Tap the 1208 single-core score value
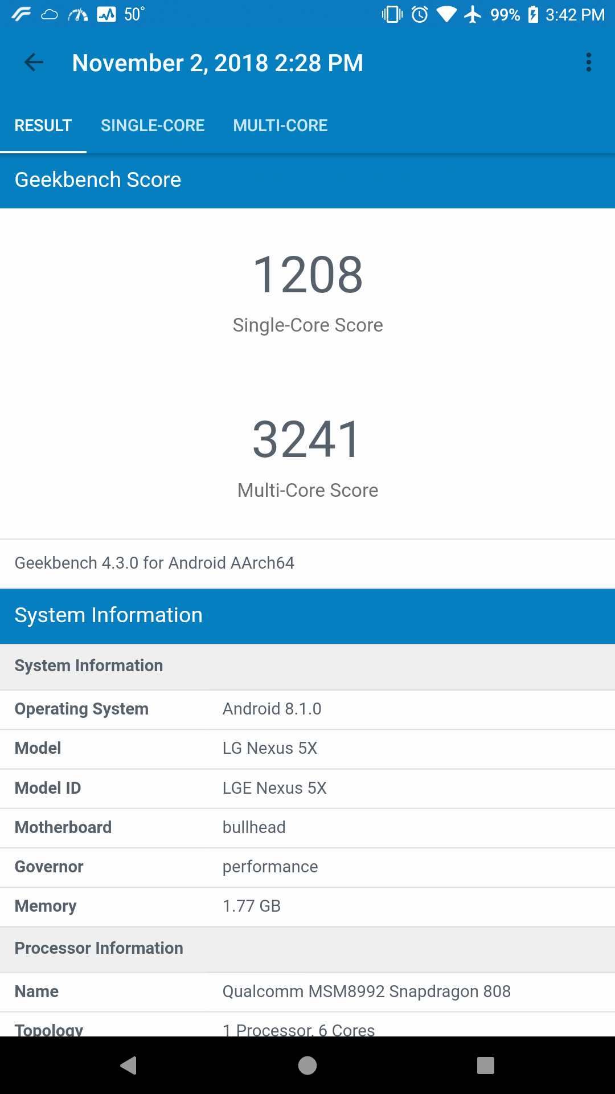Viewport: 615px width, 1094px height. (307, 275)
